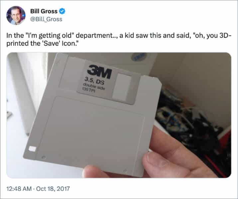Click the phrase "I'm getting old" in tweet

click(49, 36)
